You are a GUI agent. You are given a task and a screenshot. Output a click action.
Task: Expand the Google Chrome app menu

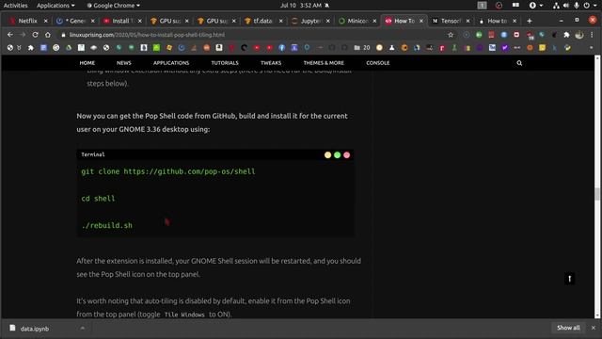(113, 6)
